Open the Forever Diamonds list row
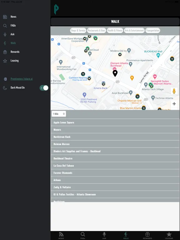This screenshot has width=180, height=240. 115,173
